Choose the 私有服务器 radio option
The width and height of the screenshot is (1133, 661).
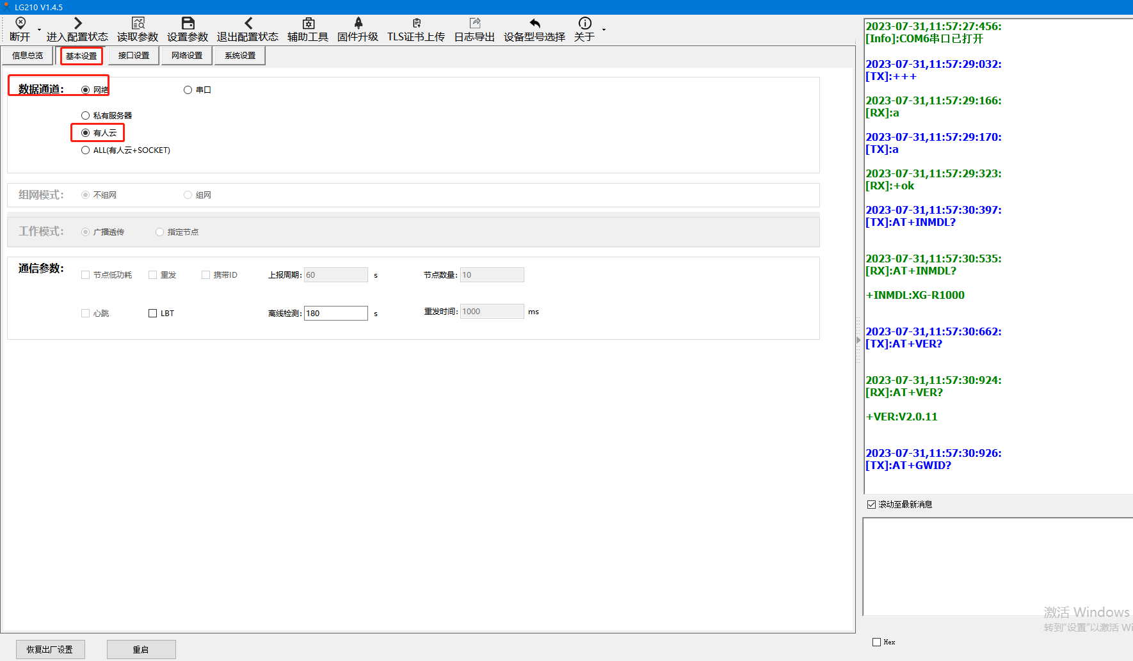click(86, 116)
